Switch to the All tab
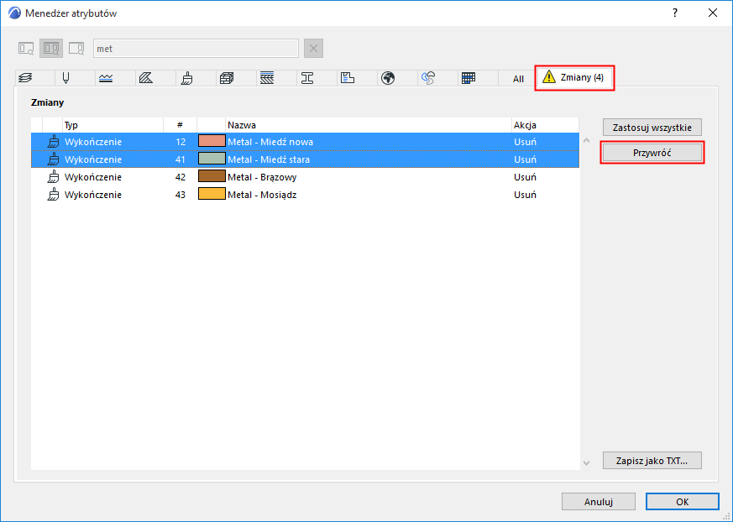 [518, 79]
